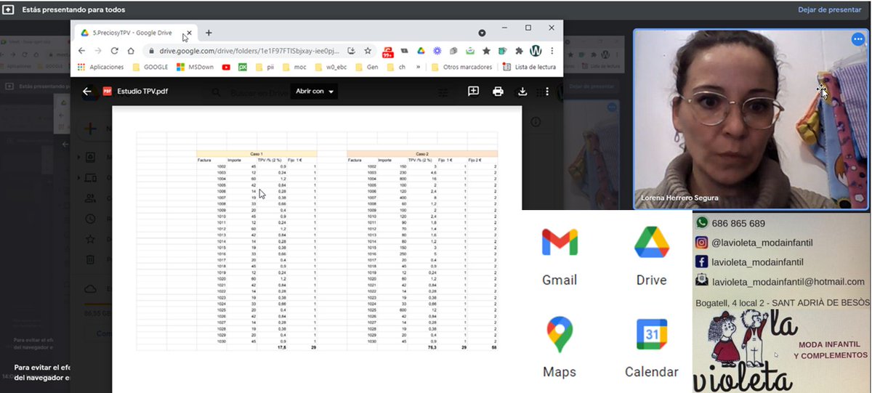This screenshot has width=872, height=393.
Task: Open the GOOGLE bookmark folder
Action: tap(150, 67)
